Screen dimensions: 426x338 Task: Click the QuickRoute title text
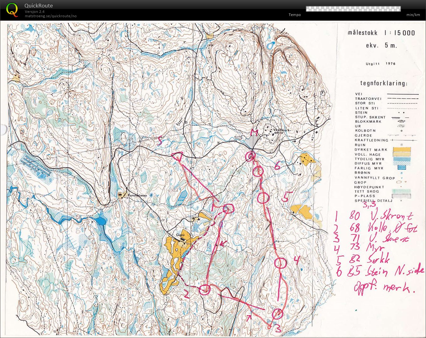39,6
